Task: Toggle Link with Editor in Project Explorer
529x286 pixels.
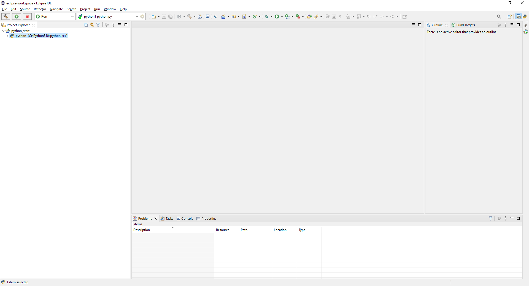Action: (92, 25)
